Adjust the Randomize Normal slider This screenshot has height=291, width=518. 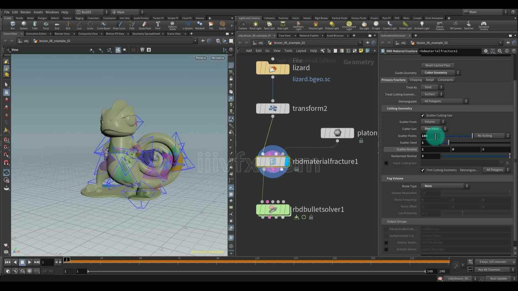pyautogui.click(x=476, y=156)
